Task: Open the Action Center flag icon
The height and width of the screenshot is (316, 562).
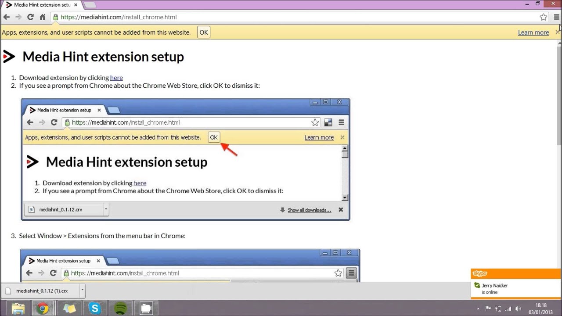Action: tap(488, 309)
